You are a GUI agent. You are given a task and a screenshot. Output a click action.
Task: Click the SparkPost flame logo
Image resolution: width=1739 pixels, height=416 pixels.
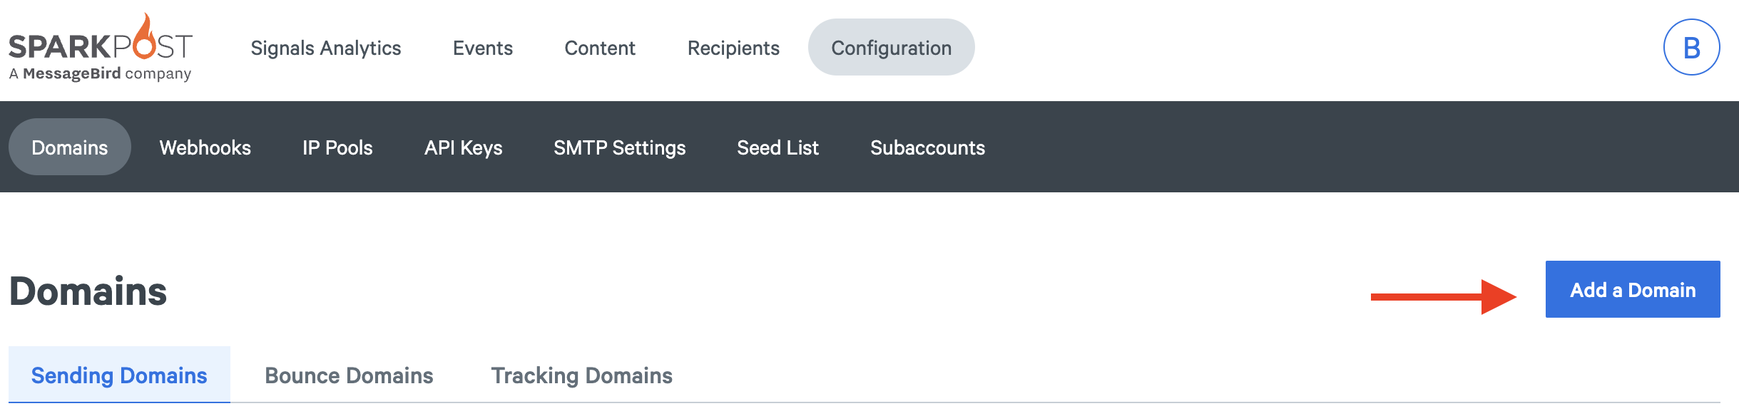[x=101, y=47]
